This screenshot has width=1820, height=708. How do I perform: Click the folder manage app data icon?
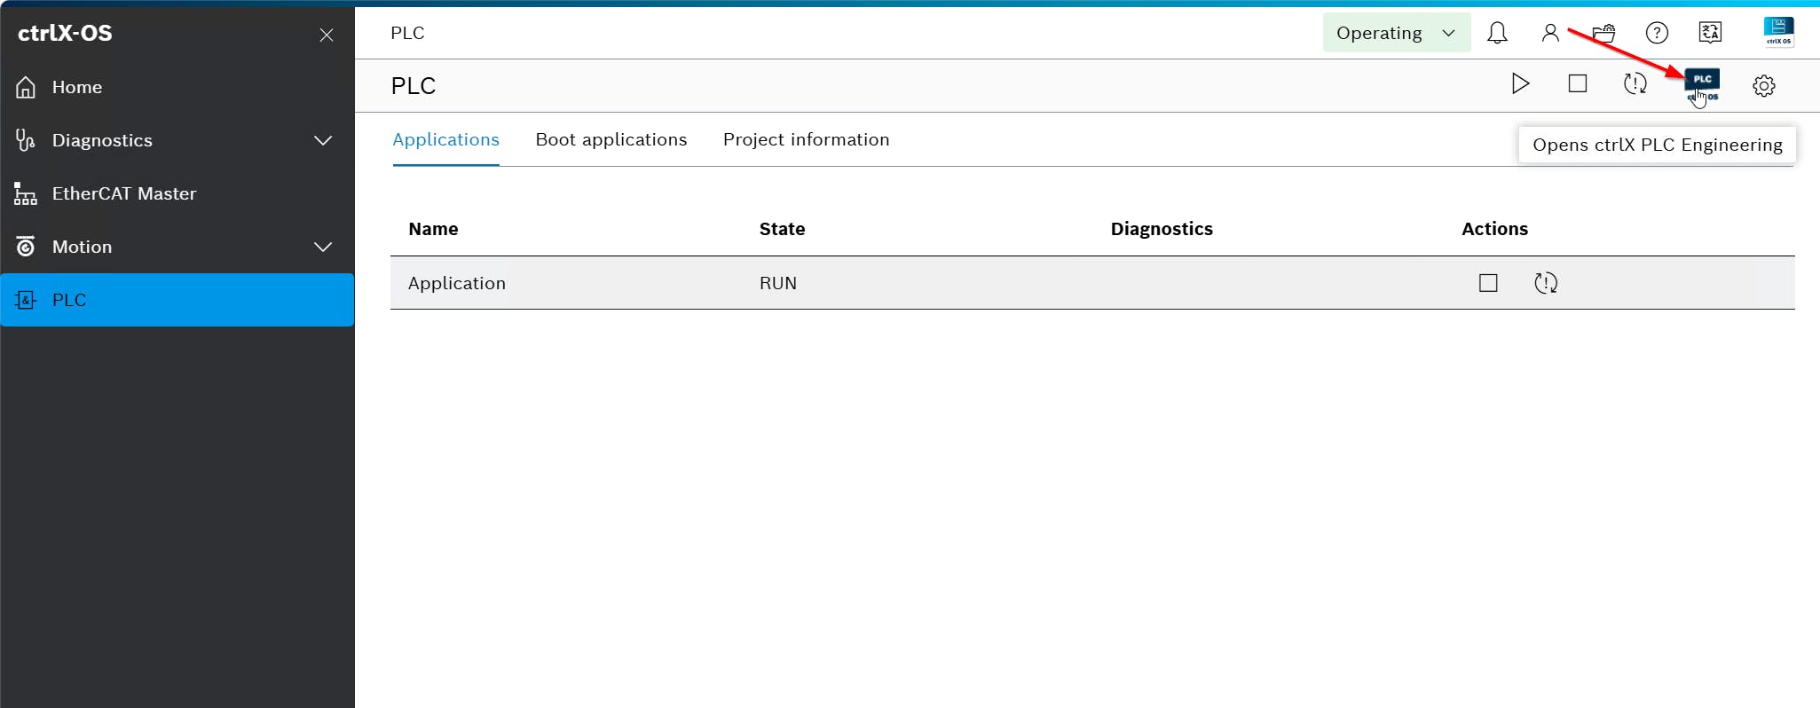1603,34
